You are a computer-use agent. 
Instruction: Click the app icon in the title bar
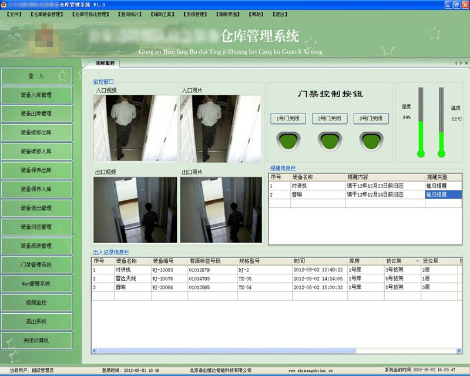(x=5, y=4)
